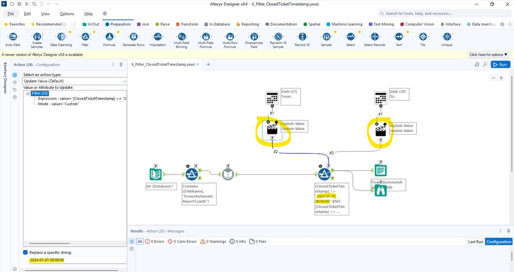
Task: Select the ClosedTicketTimestamp filter node
Action: coord(325,174)
